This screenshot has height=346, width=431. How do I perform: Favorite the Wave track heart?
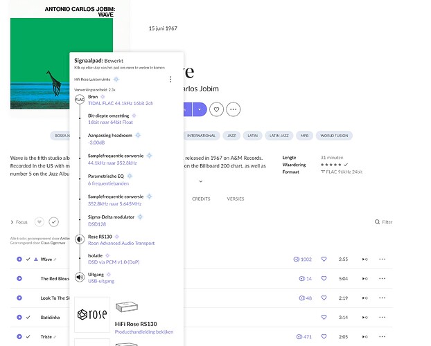[x=324, y=259]
